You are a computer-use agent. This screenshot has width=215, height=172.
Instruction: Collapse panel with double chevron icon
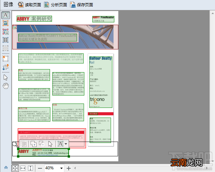tap(6, 168)
